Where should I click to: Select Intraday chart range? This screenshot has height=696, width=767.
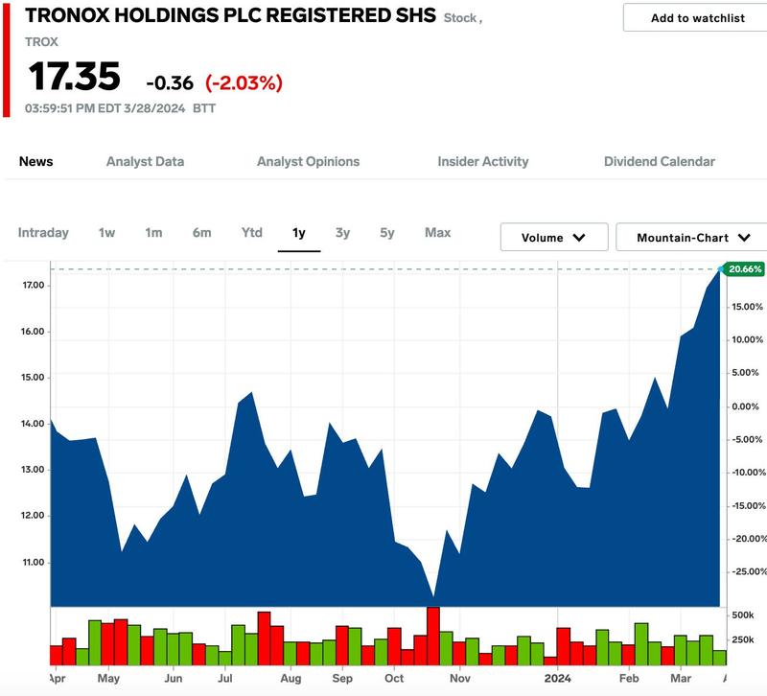(x=43, y=233)
